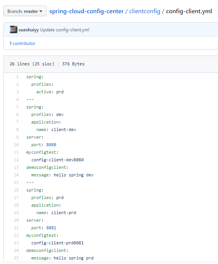Show the 1 contributor list

pyautogui.click(x=22, y=43)
